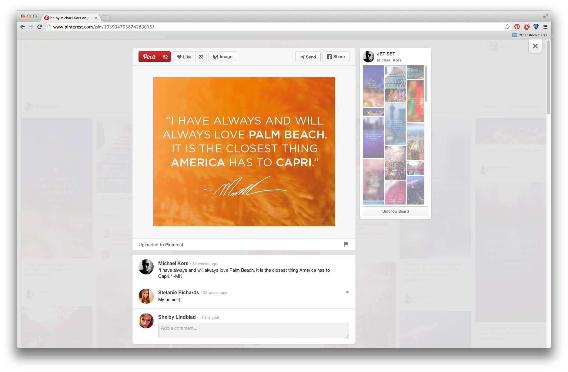Click the orange Palm Beach quote image

(244, 152)
